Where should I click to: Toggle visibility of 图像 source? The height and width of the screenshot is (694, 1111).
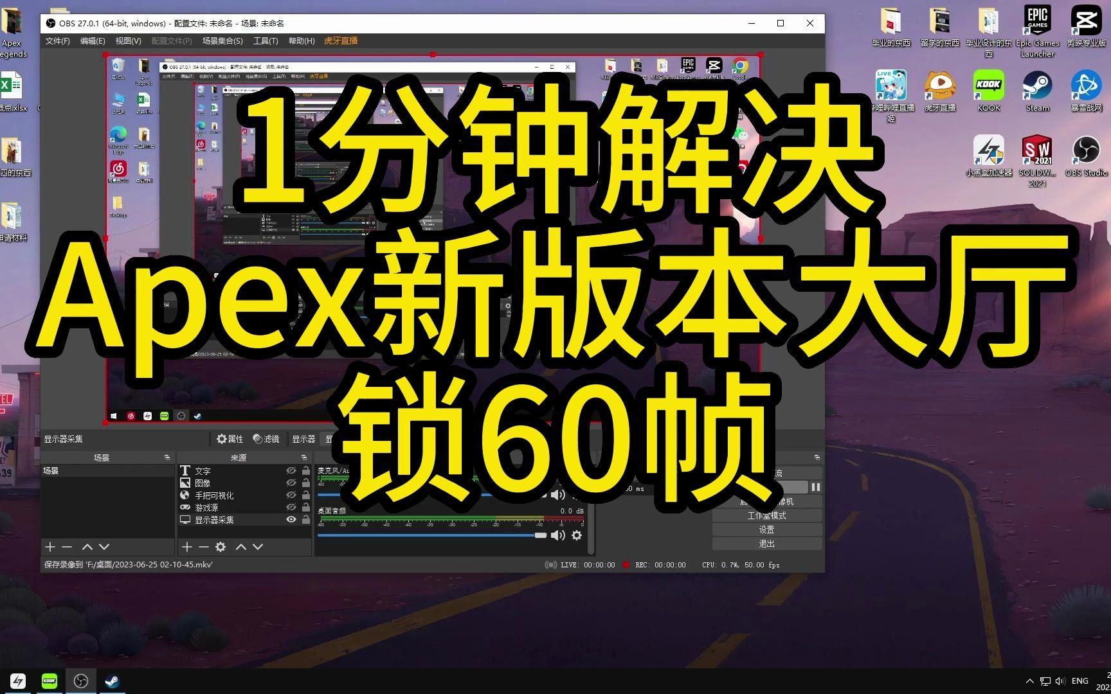point(291,483)
